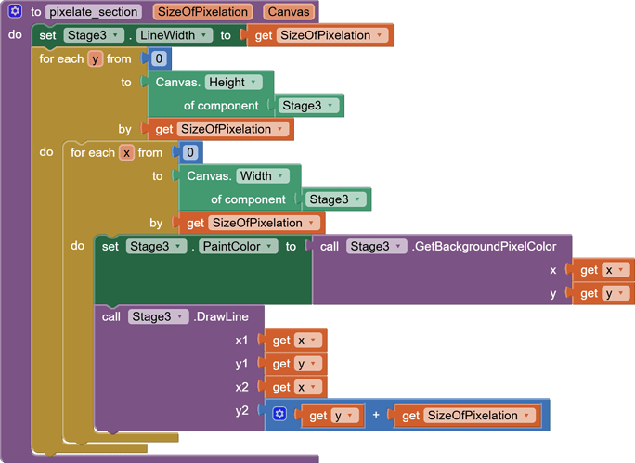Click the y loop variable in for each
Viewport: 635px width, 463px height.
pos(94,58)
